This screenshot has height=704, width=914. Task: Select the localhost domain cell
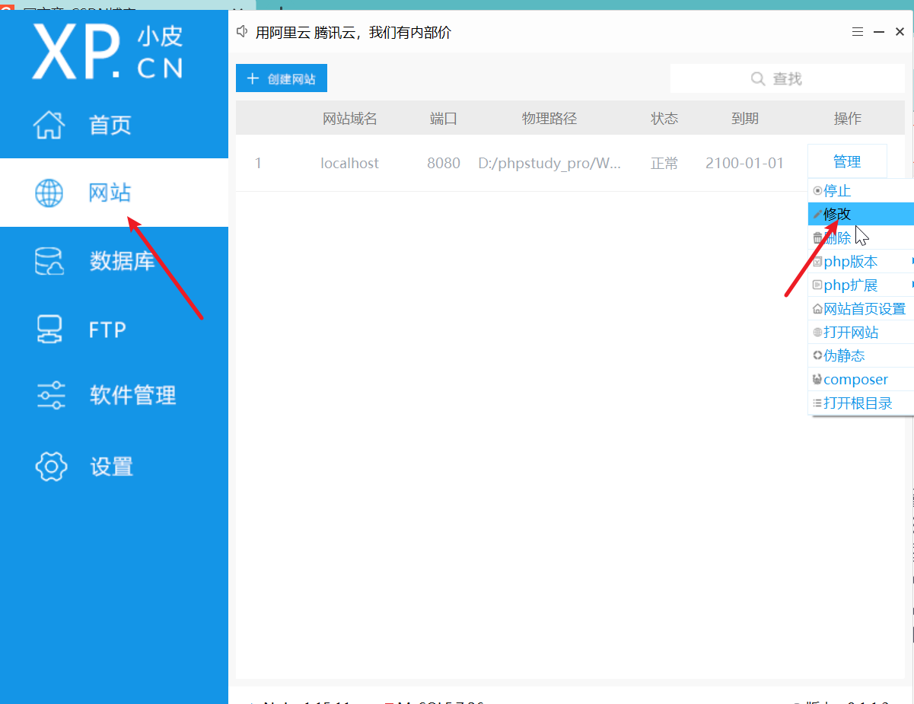(x=350, y=163)
